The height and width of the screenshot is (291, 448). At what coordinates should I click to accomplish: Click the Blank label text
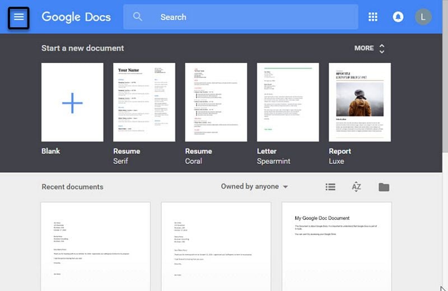click(x=50, y=151)
